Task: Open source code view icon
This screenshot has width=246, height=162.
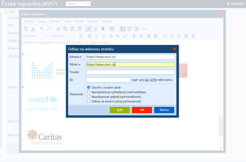Action: (144, 29)
